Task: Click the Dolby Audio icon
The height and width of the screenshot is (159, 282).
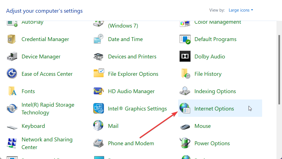Action: click(x=185, y=56)
